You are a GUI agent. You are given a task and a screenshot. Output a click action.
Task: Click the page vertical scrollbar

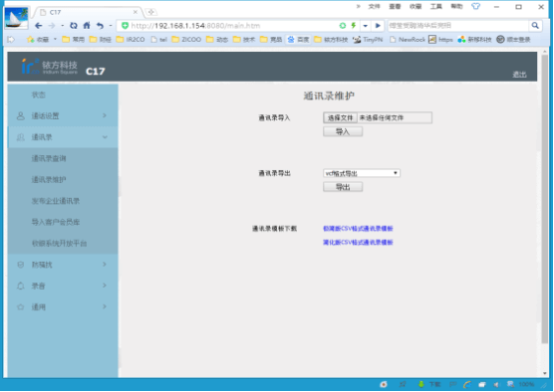point(544,199)
